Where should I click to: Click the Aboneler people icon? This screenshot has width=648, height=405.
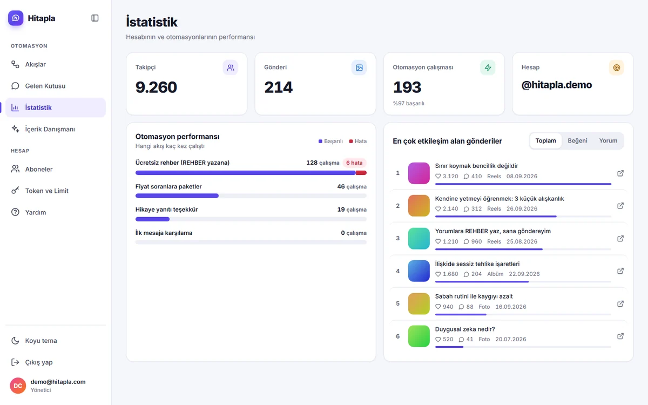pos(15,169)
